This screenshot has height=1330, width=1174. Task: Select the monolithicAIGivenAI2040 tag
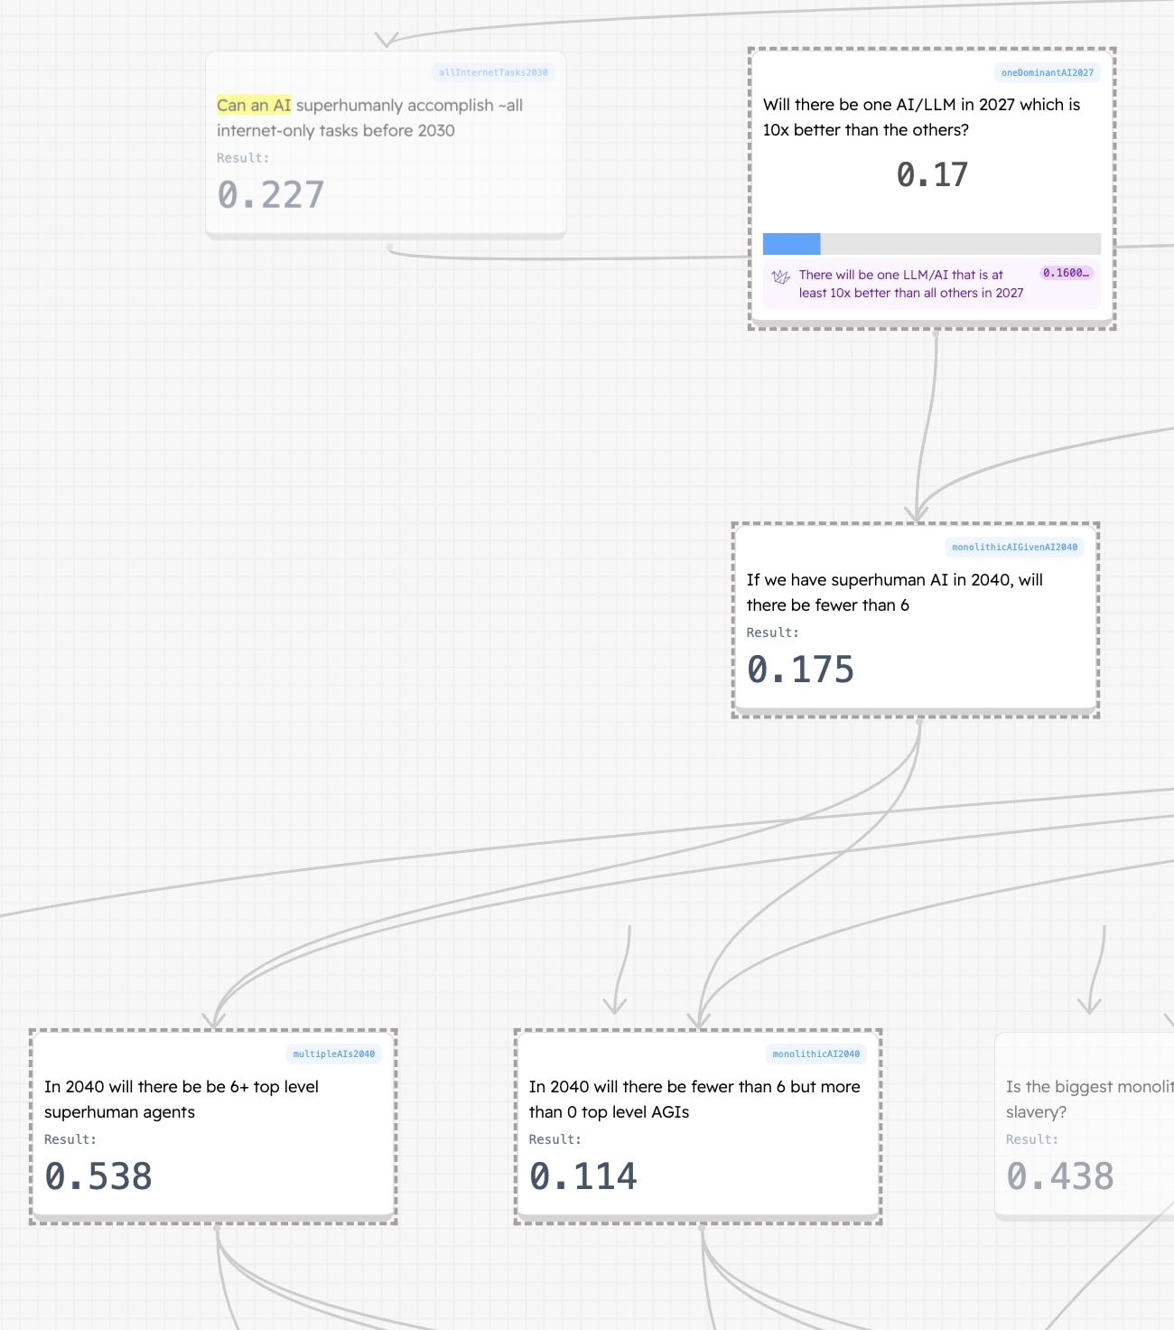click(x=1014, y=548)
